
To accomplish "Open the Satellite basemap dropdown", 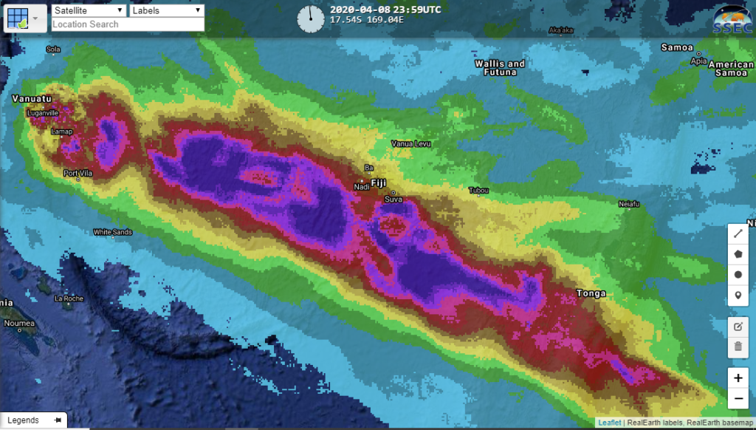I will tap(89, 10).
